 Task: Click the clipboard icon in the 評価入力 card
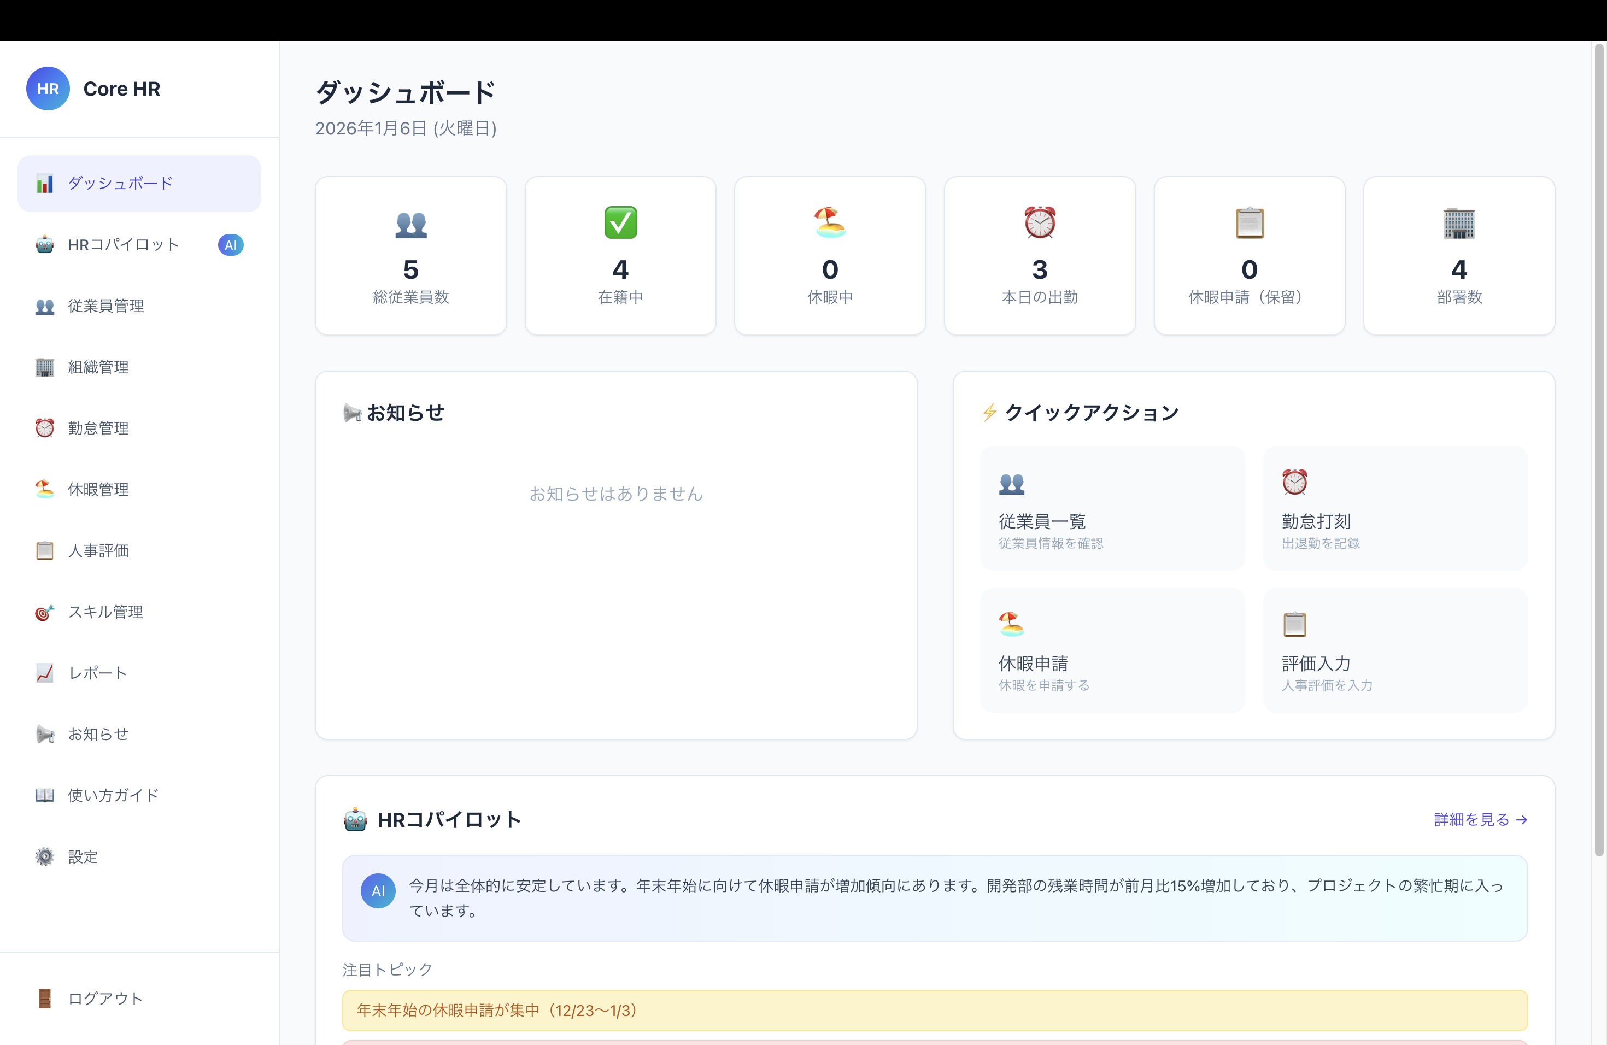pyautogui.click(x=1294, y=624)
